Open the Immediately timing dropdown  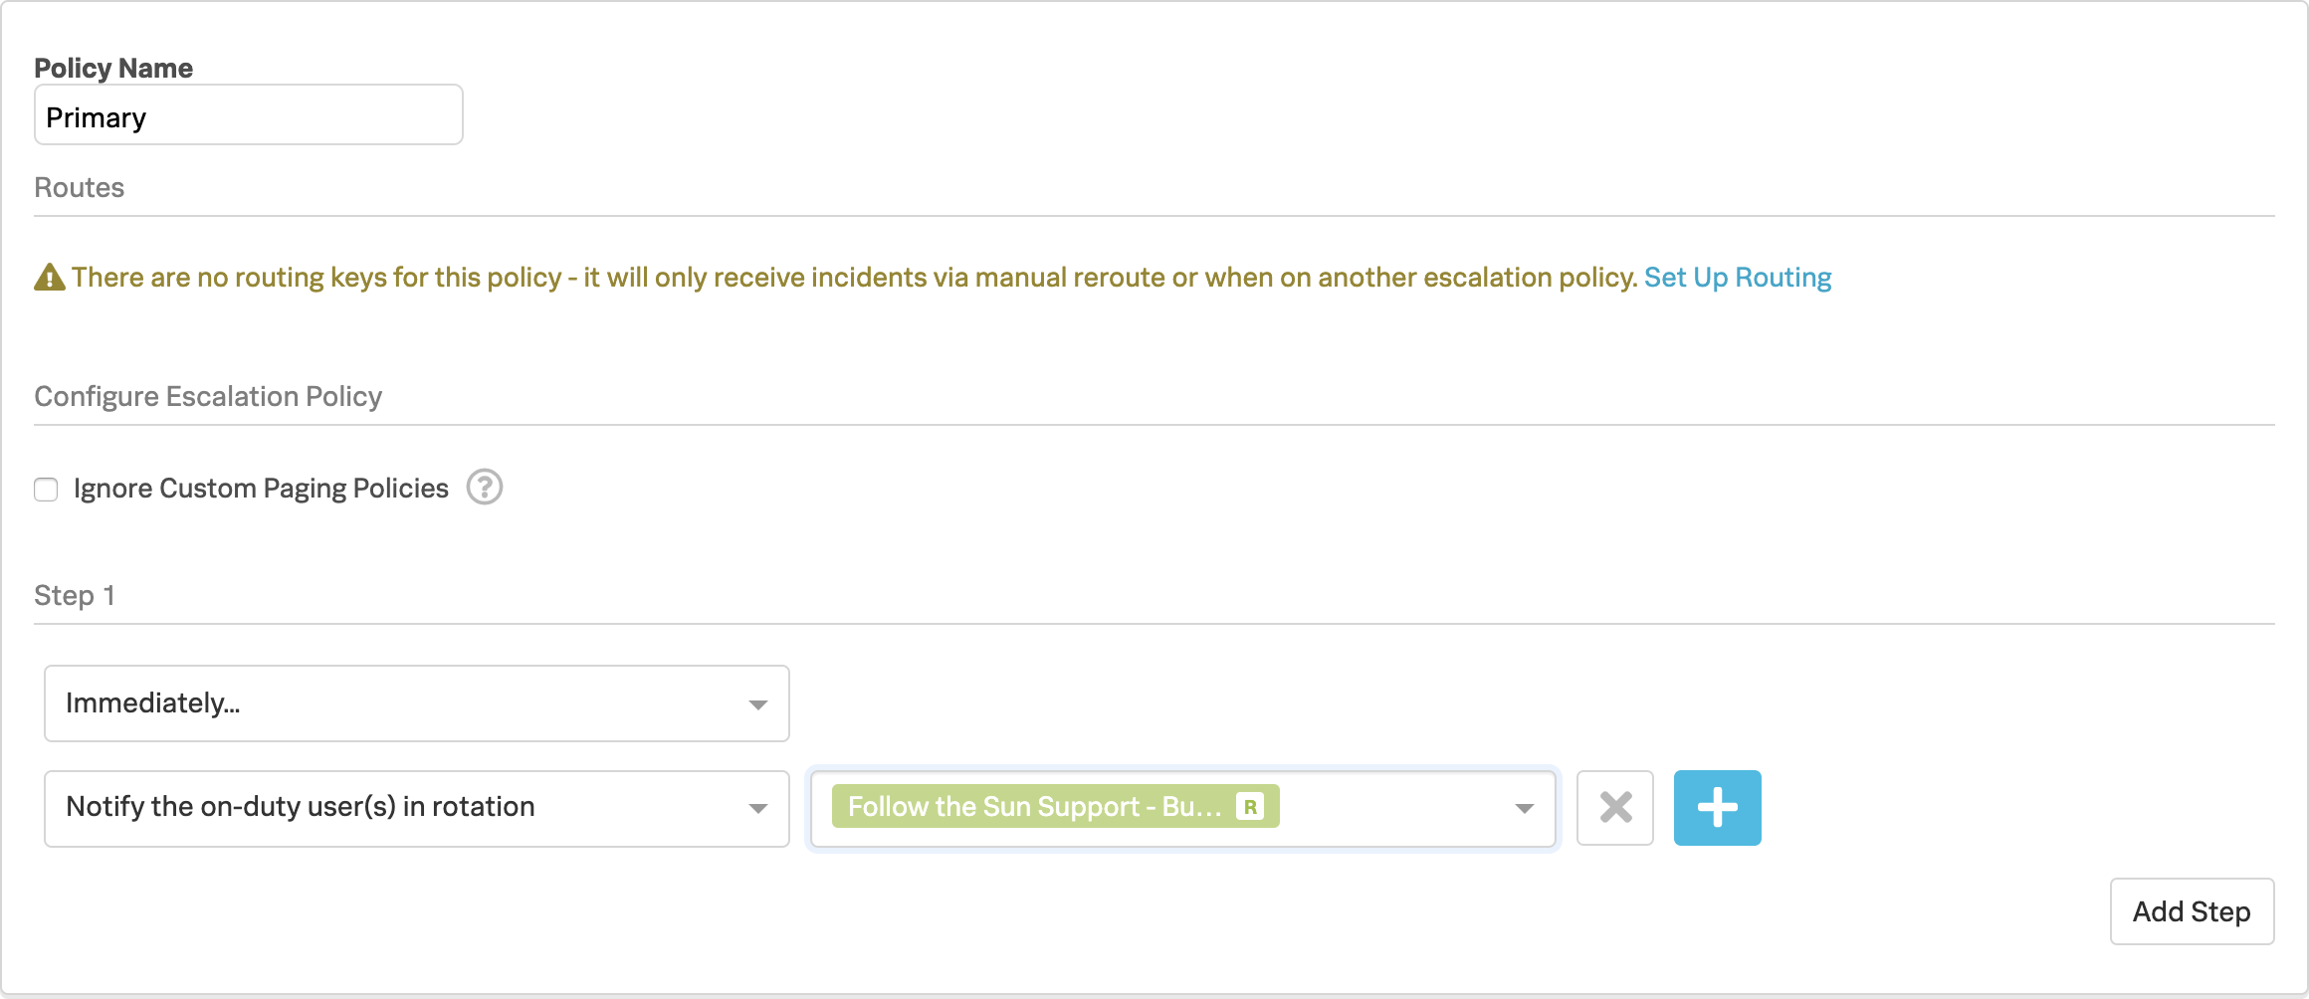click(x=398, y=703)
